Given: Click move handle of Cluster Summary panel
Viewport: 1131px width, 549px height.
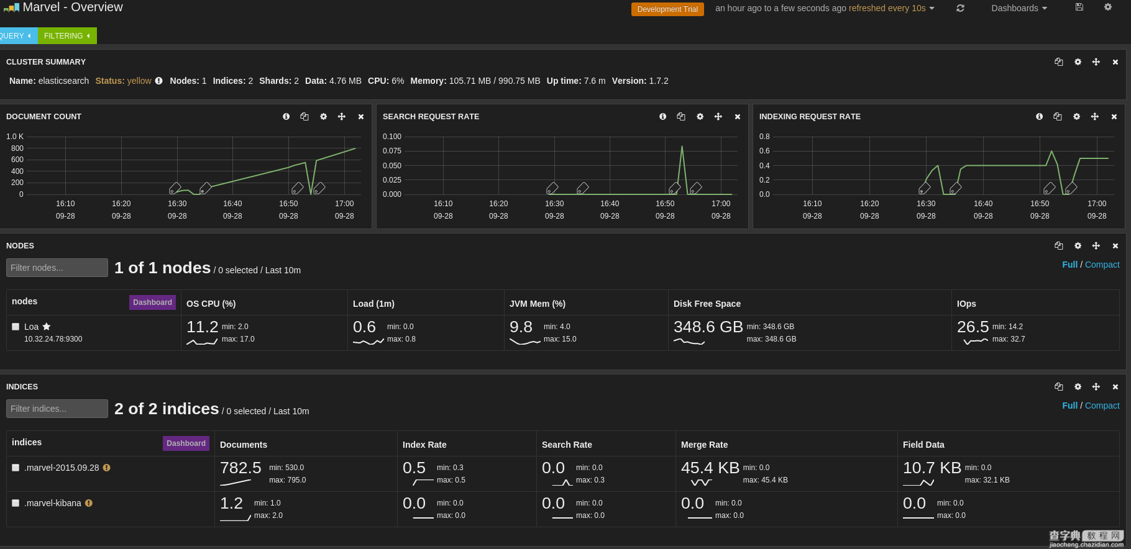Looking at the screenshot, I should [x=1096, y=62].
